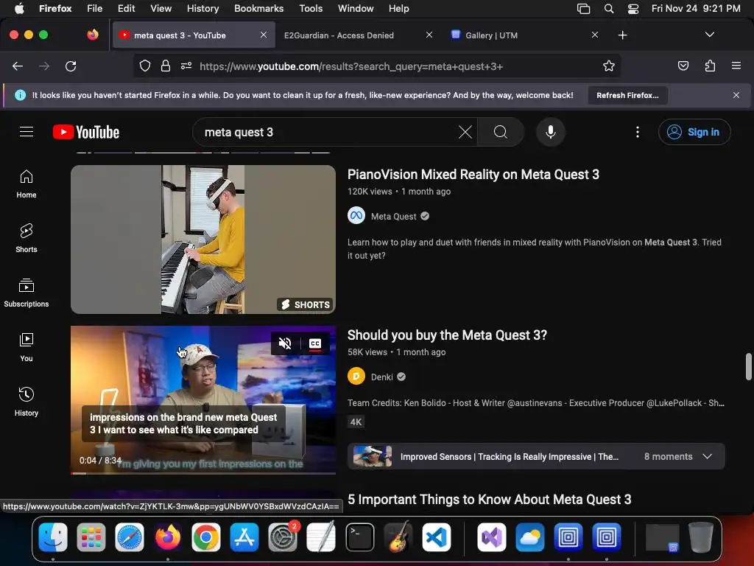Open tracking protection shield icon

pyautogui.click(x=145, y=66)
